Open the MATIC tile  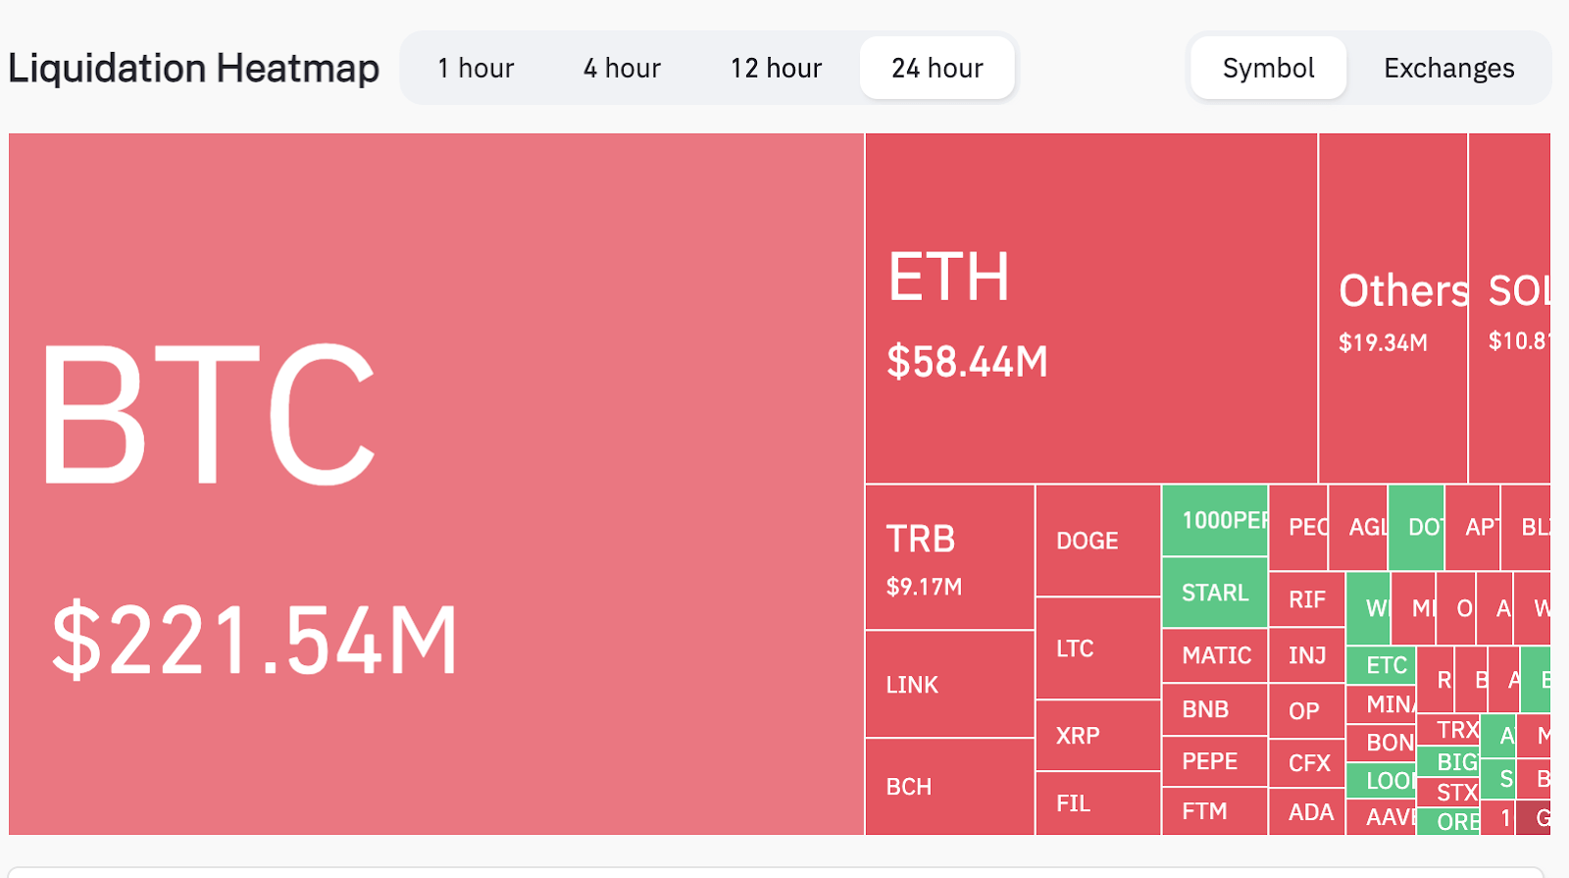[x=1214, y=654]
